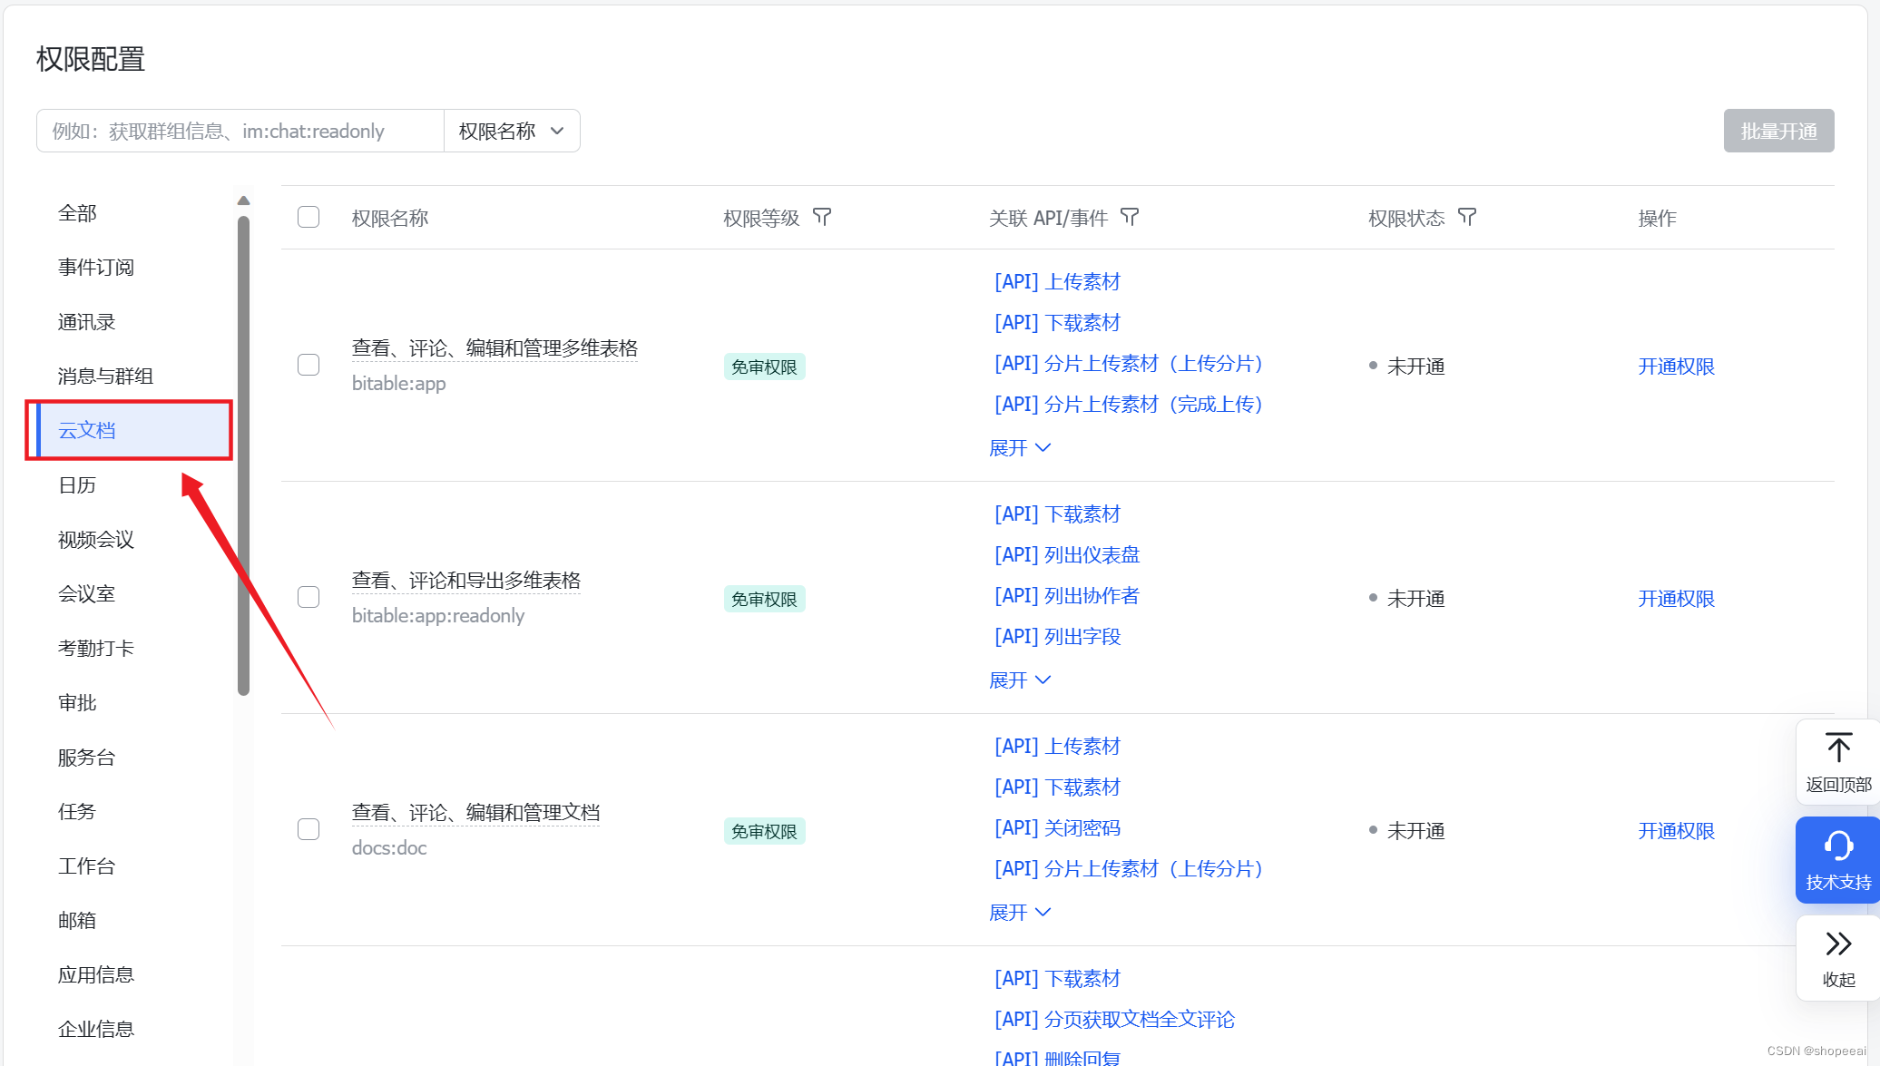Select 消息与群组 category

(x=105, y=376)
